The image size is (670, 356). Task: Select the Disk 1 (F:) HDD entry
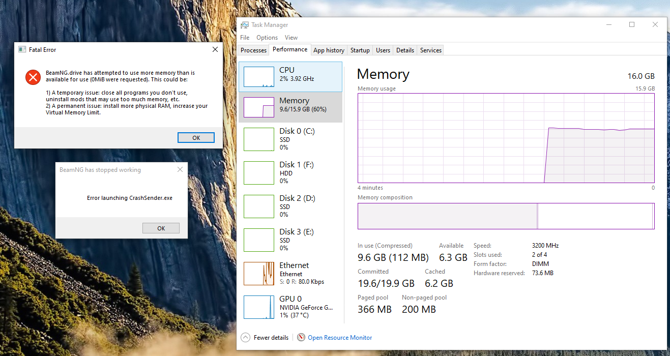pyautogui.click(x=290, y=172)
